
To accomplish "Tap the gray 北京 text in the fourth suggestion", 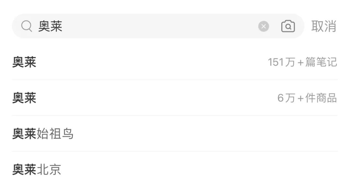I will 49,169.
